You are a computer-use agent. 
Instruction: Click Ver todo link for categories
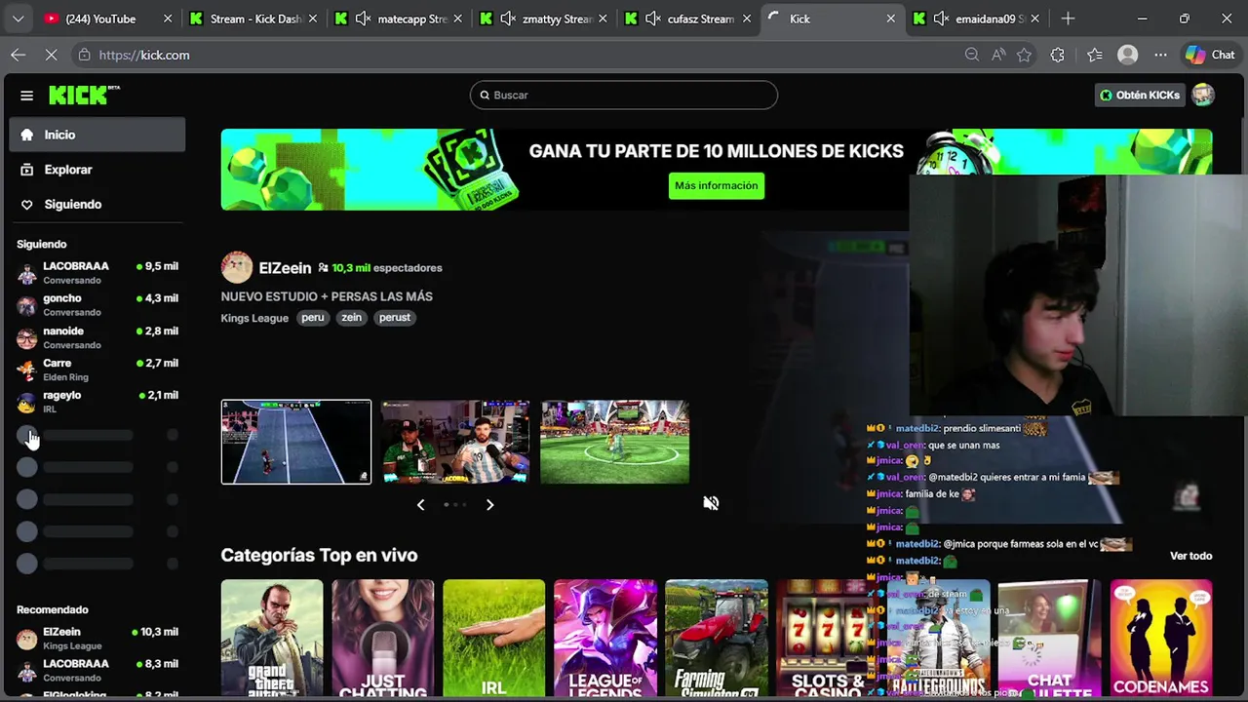(1190, 556)
